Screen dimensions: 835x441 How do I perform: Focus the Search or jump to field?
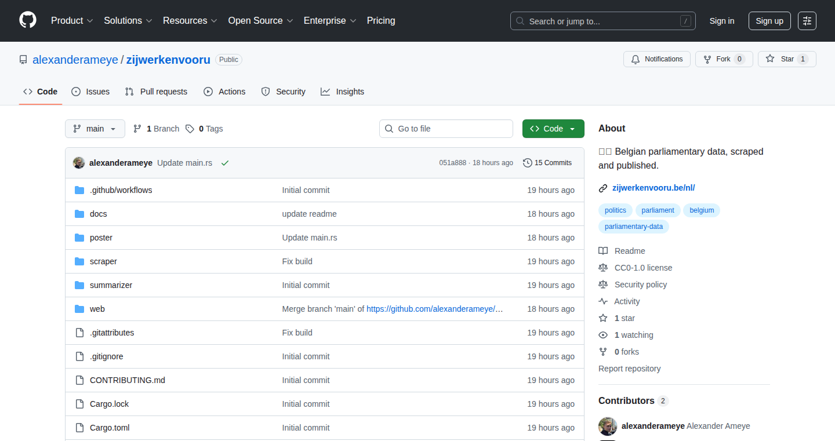click(603, 21)
